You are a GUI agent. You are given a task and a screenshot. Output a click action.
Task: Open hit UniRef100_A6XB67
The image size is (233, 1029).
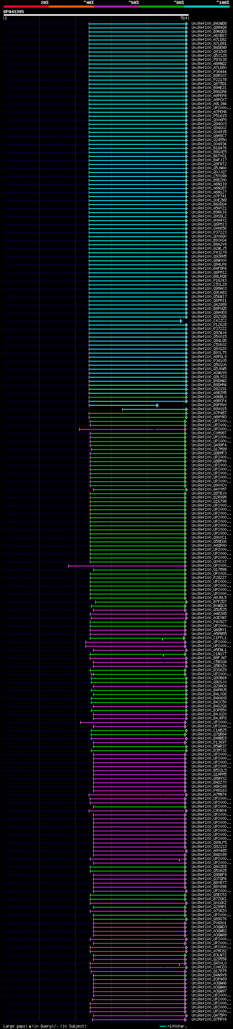pos(209,35)
